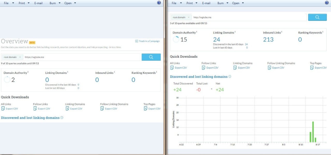Click Follow Linking Domains download icon, right window

[269, 67]
